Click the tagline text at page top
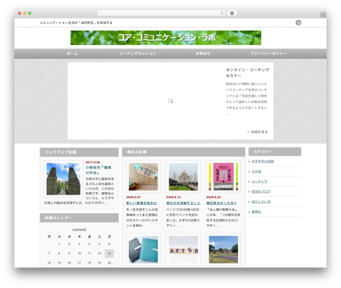Viewport: 341px width, 288px height. pos(76,22)
